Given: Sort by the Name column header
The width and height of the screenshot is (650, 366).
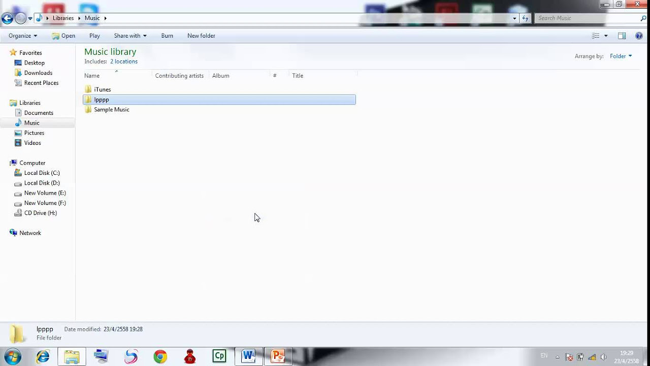Looking at the screenshot, I should [x=117, y=76].
